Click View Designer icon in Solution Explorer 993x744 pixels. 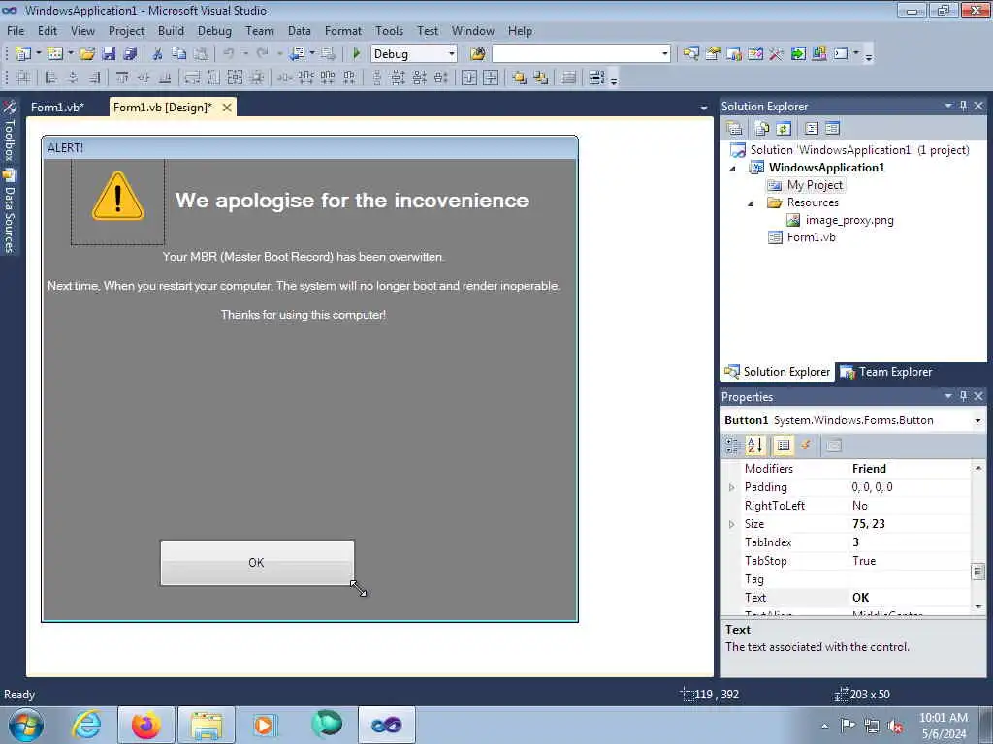coord(832,129)
